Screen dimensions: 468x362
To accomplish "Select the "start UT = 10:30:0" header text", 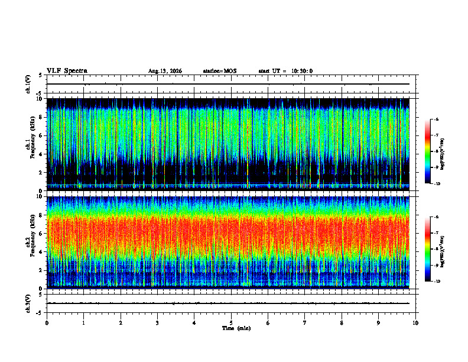I will [x=285, y=71].
